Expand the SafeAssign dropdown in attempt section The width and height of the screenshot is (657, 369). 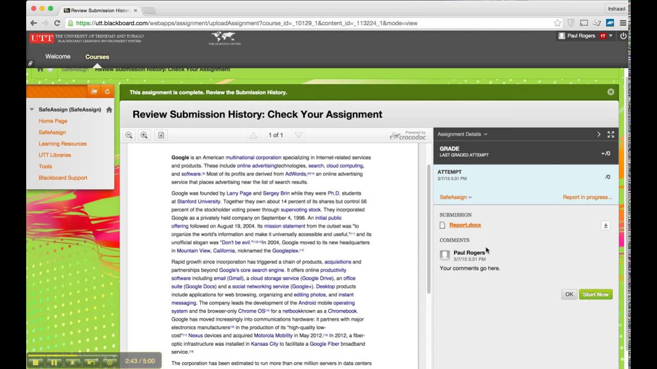(456, 197)
